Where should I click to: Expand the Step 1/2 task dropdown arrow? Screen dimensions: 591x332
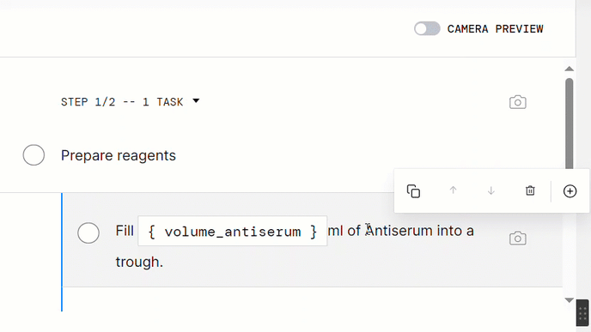(x=196, y=101)
